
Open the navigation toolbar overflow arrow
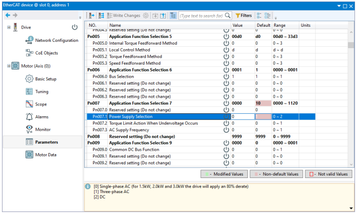click(80, 18)
